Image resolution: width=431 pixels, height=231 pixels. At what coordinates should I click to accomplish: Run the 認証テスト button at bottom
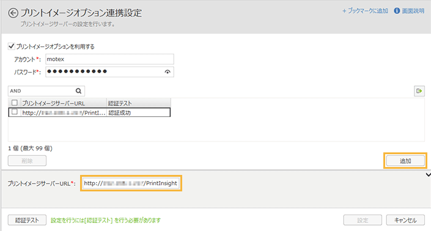(x=27, y=220)
